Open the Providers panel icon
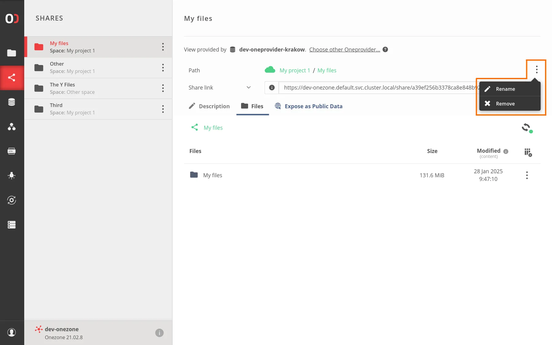 pos(12,102)
